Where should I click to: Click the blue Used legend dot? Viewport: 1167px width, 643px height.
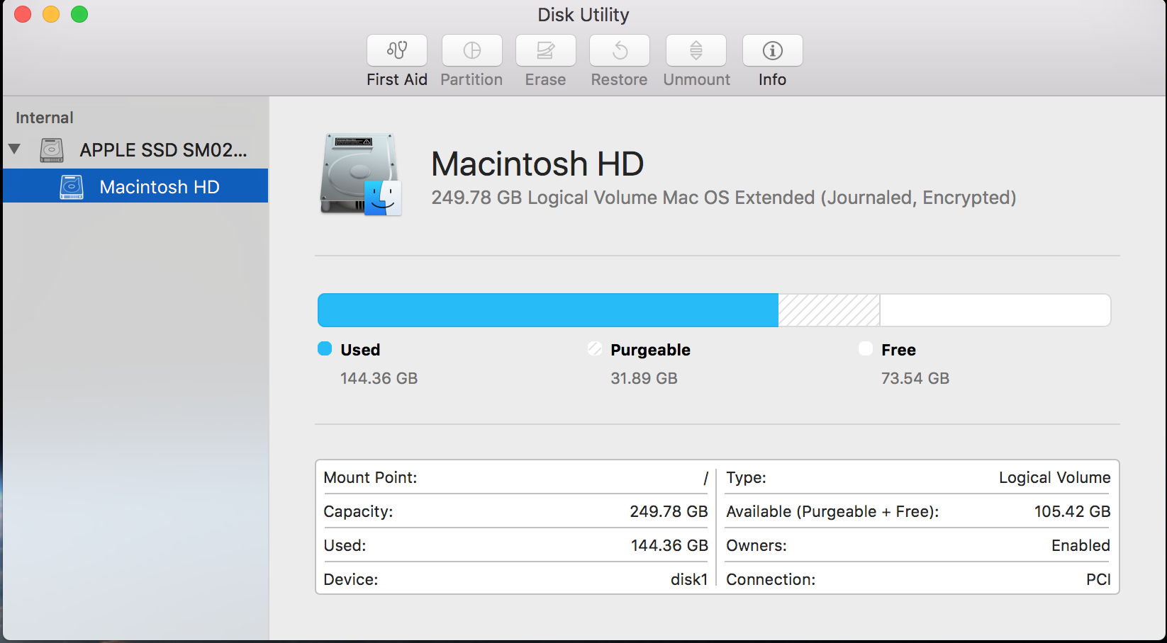(325, 348)
